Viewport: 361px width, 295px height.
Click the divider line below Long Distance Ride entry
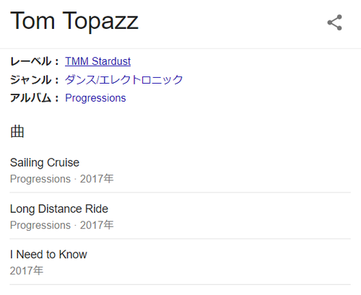[180, 239]
